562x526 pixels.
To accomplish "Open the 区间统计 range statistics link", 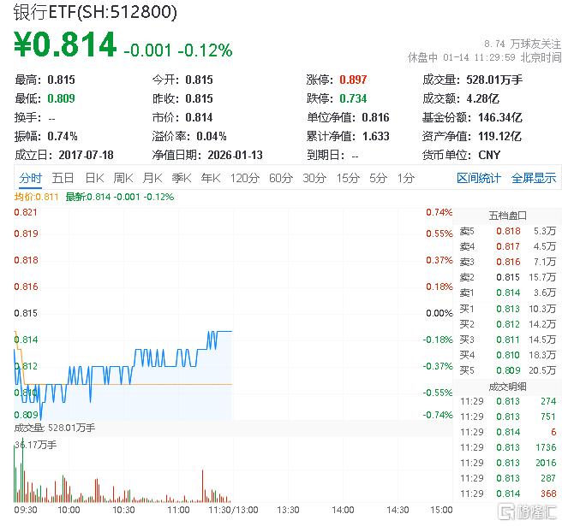I will (x=479, y=178).
